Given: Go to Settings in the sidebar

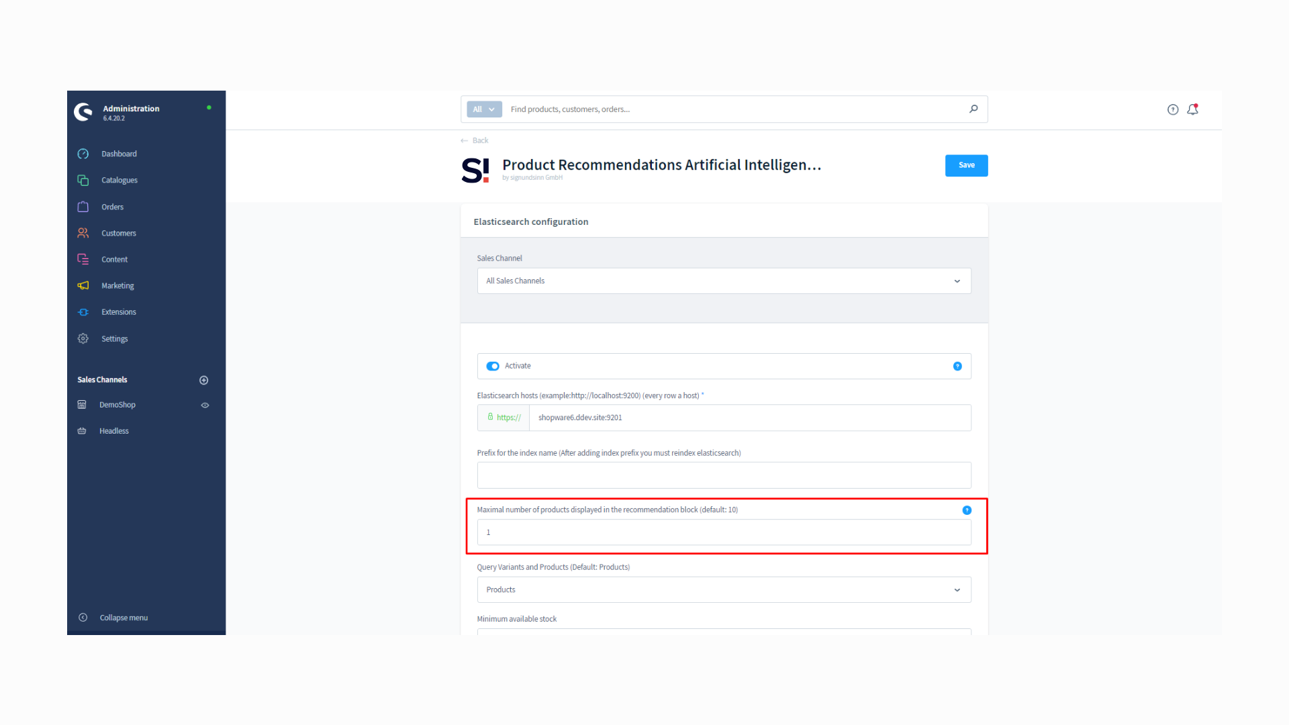Looking at the screenshot, I should (x=114, y=339).
